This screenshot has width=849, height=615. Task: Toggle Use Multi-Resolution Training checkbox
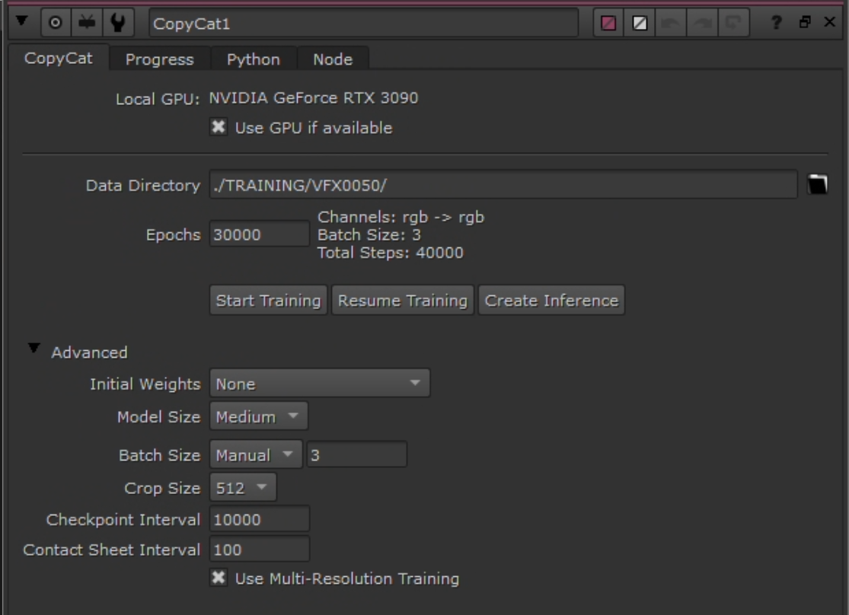coord(217,578)
